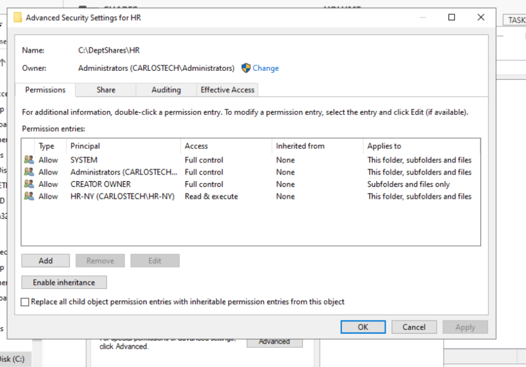Click the group icon for the SYSTEM entry
The image size is (526, 367).
[29, 160]
